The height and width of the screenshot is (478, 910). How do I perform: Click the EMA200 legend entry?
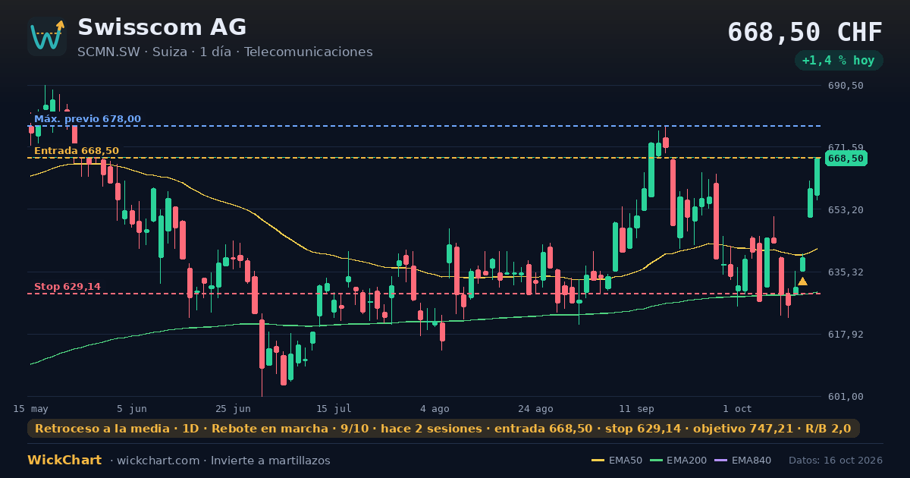pyautogui.click(x=677, y=461)
